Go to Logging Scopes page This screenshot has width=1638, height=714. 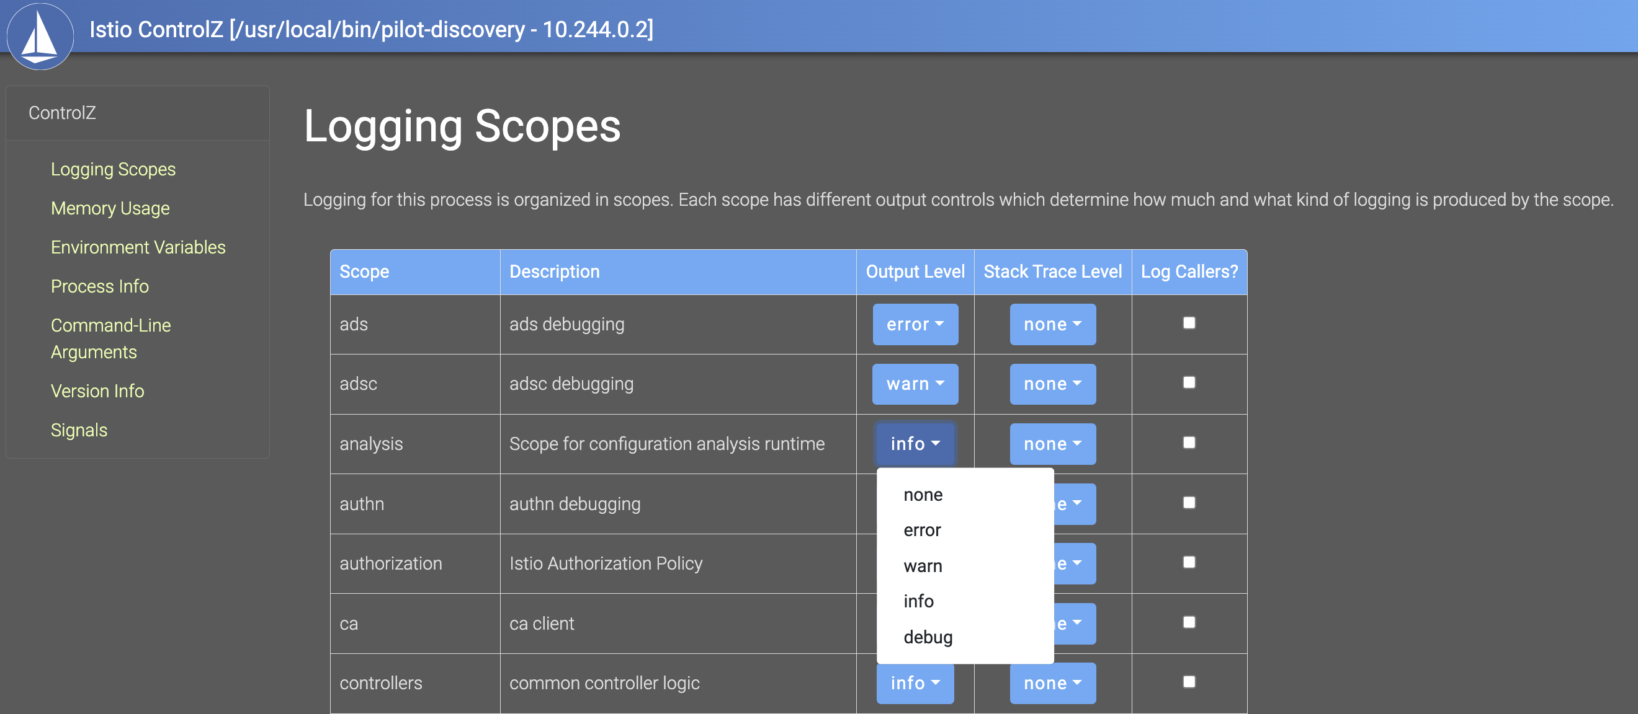click(113, 169)
